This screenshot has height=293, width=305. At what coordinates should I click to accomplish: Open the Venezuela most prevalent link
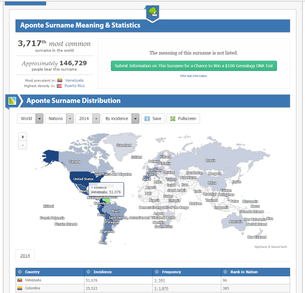(74, 81)
